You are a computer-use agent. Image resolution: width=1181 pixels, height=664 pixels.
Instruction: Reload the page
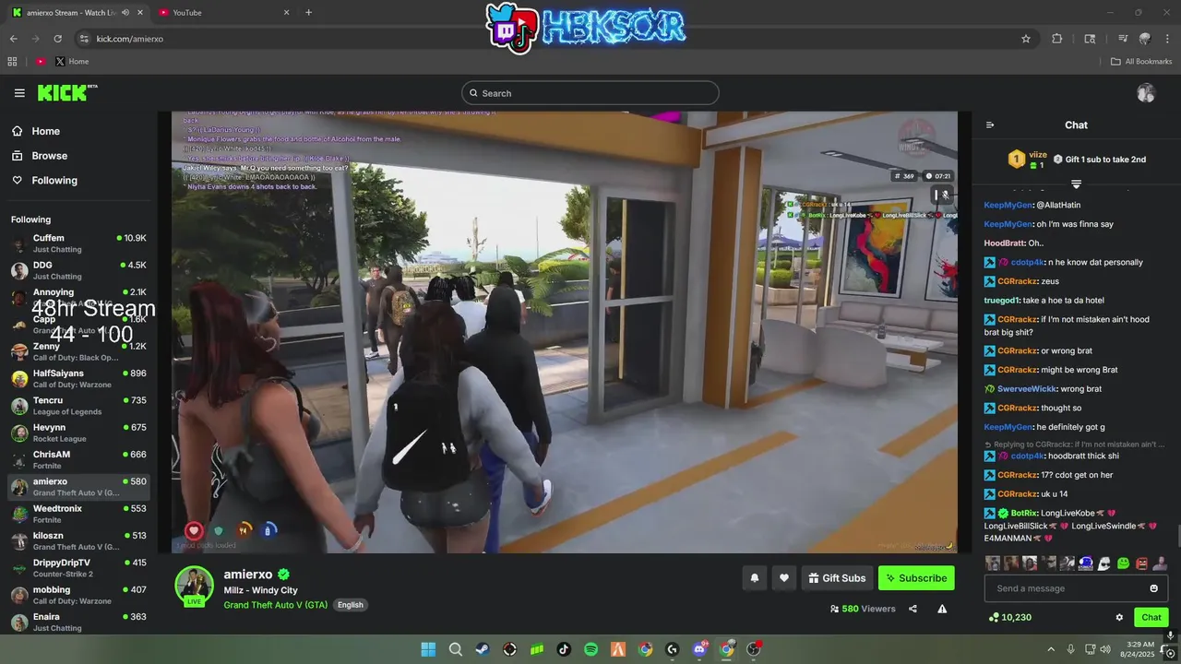pos(58,39)
